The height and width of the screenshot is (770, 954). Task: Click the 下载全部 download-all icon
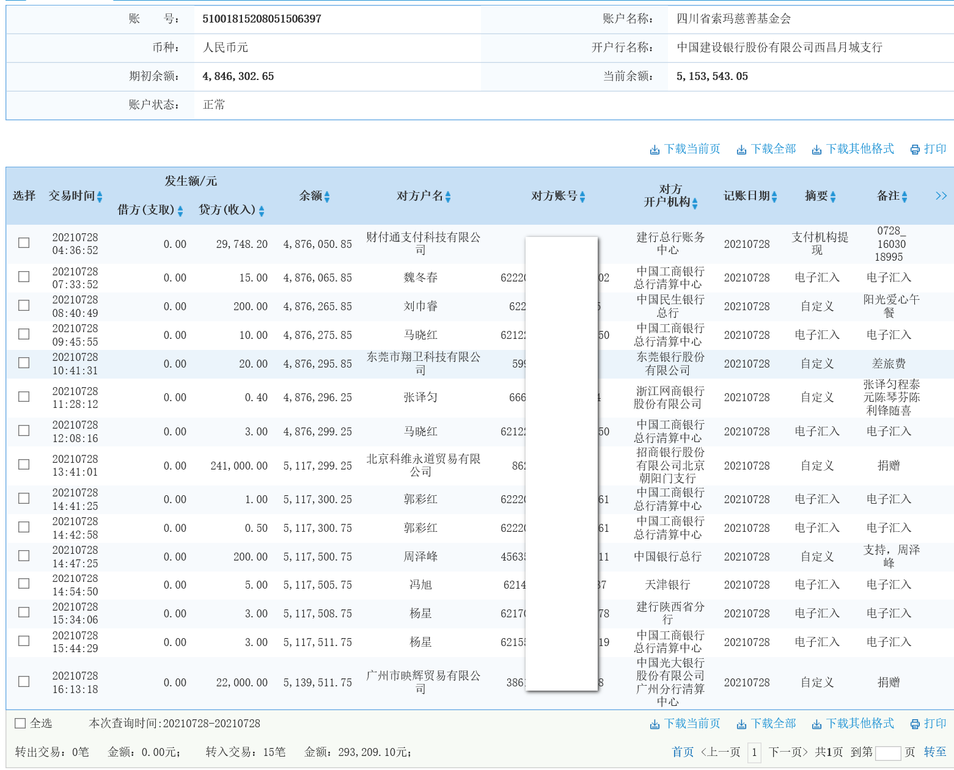tap(742, 148)
